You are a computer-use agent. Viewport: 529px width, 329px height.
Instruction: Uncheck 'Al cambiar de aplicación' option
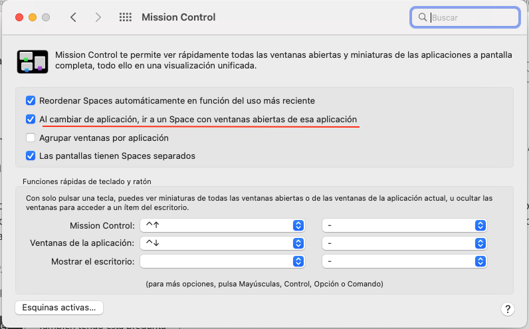coord(30,120)
